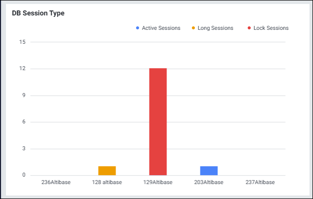The width and height of the screenshot is (313, 199).
Task: Toggle the Active Sessions legend label
Action: tap(161, 28)
